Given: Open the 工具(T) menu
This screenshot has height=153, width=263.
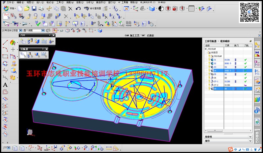Looking at the screenshot, I should click(60, 3).
